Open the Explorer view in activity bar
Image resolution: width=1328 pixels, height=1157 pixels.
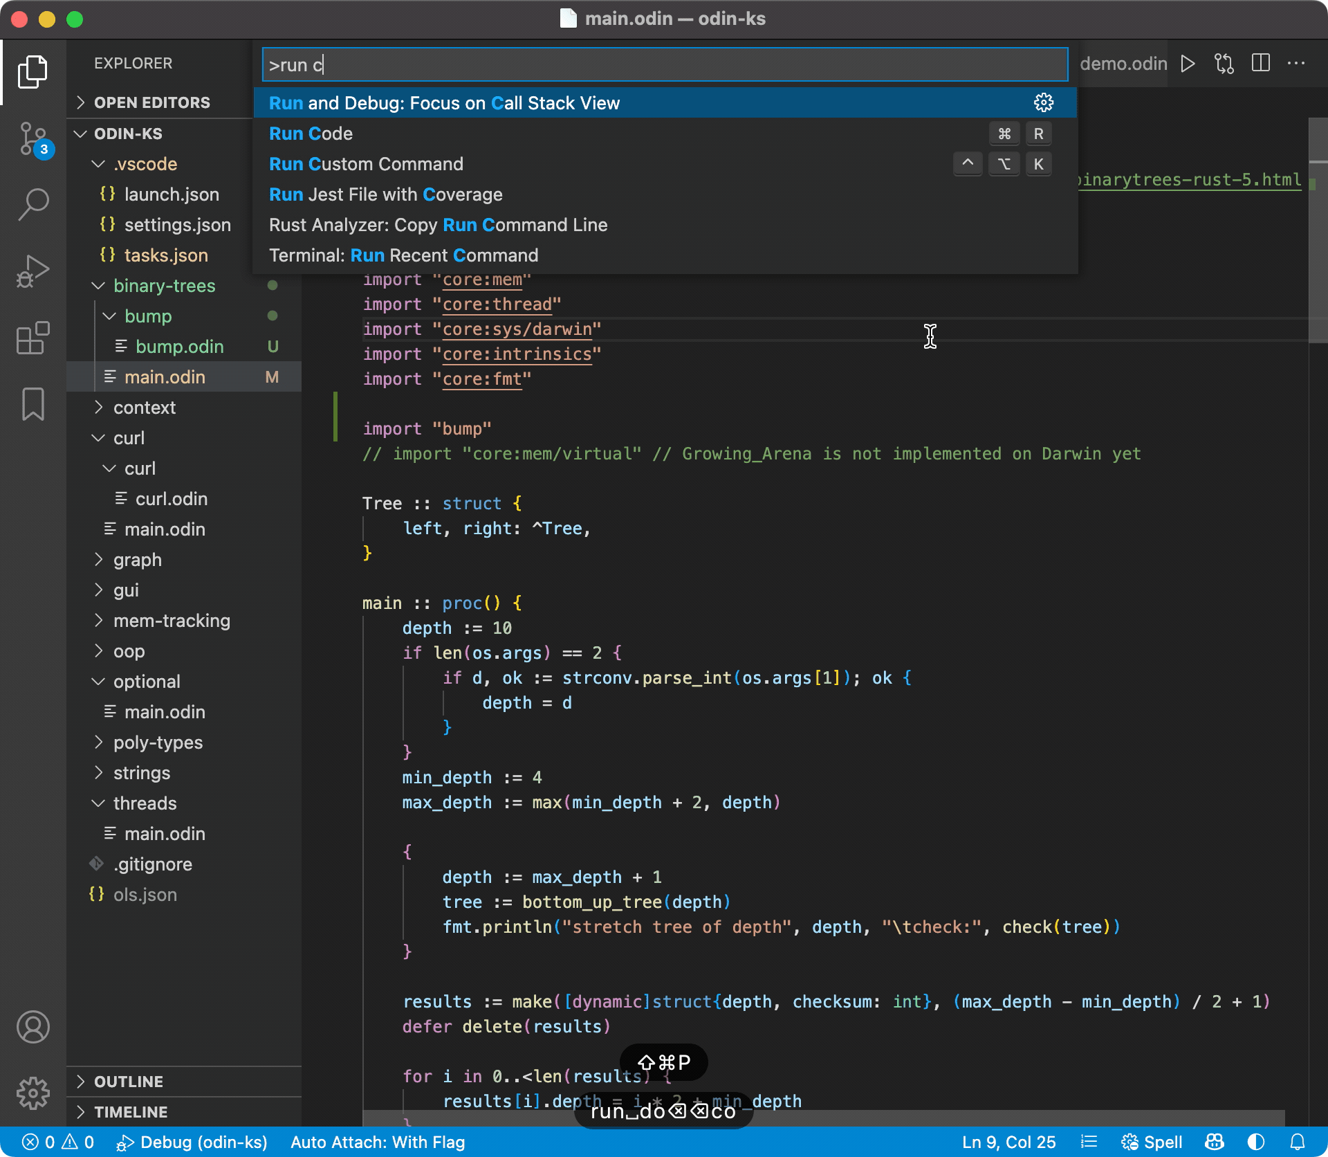tap(33, 72)
